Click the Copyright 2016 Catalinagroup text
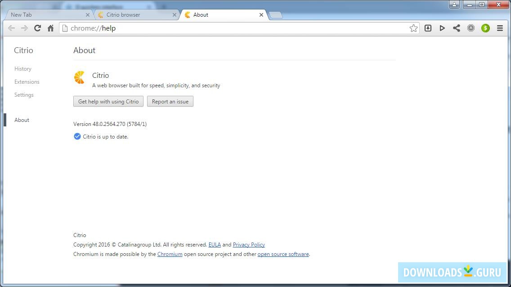The height and width of the screenshot is (287, 511). click(140, 245)
